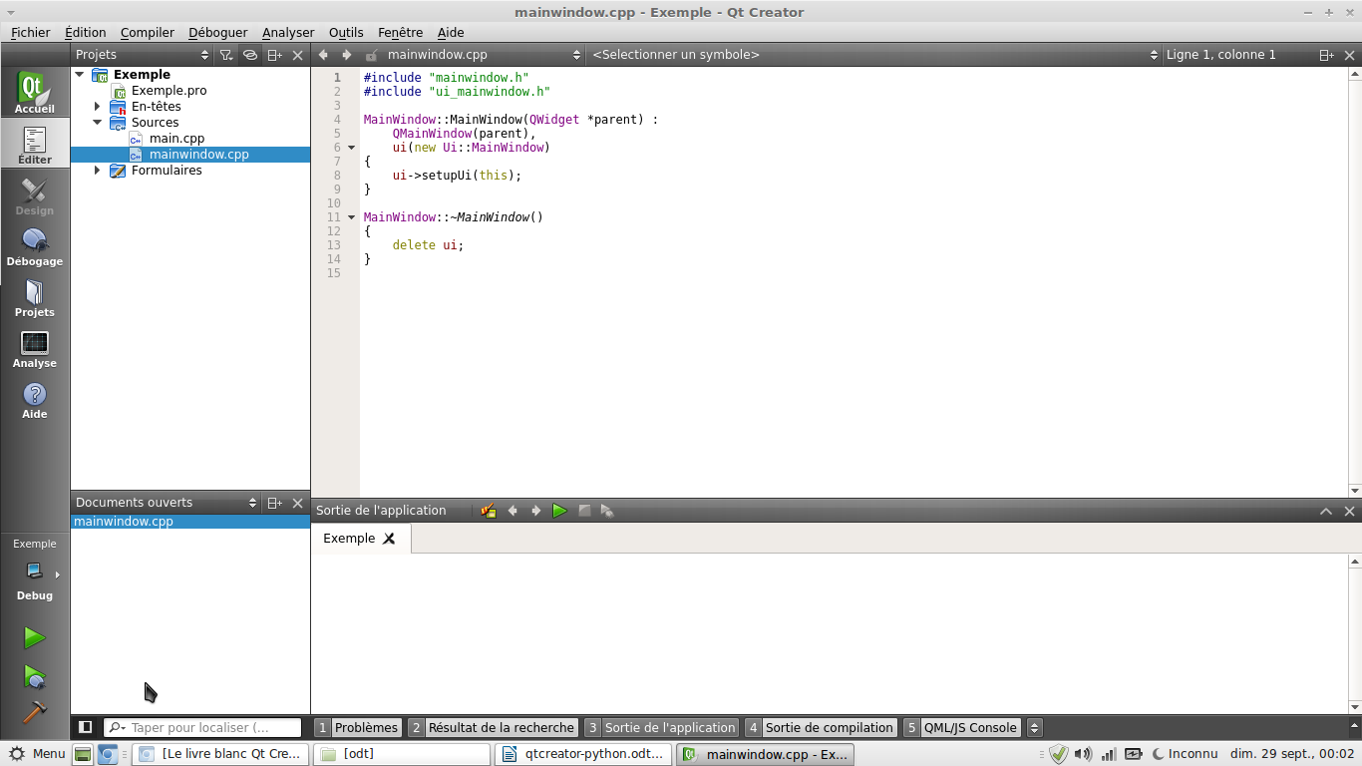Switch to Débogage mode in sidebar
This screenshot has width=1362, height=766.
point(35,246)
